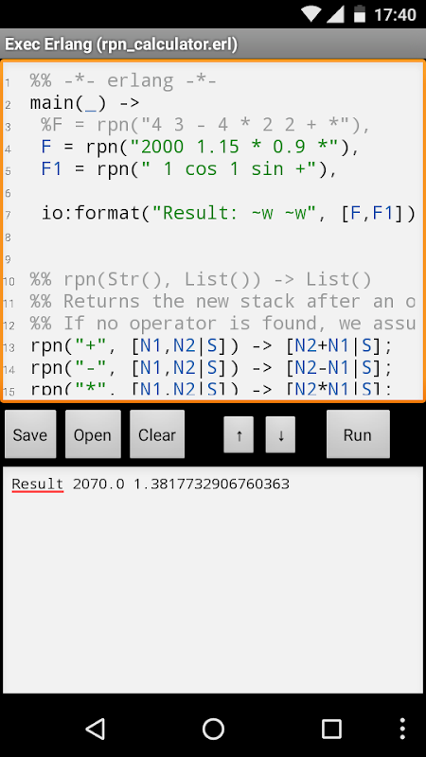Screen dimensions: 426x757
Task: Click the comment '%% Returns the new stack'
Action: click(x=222, y=301)
